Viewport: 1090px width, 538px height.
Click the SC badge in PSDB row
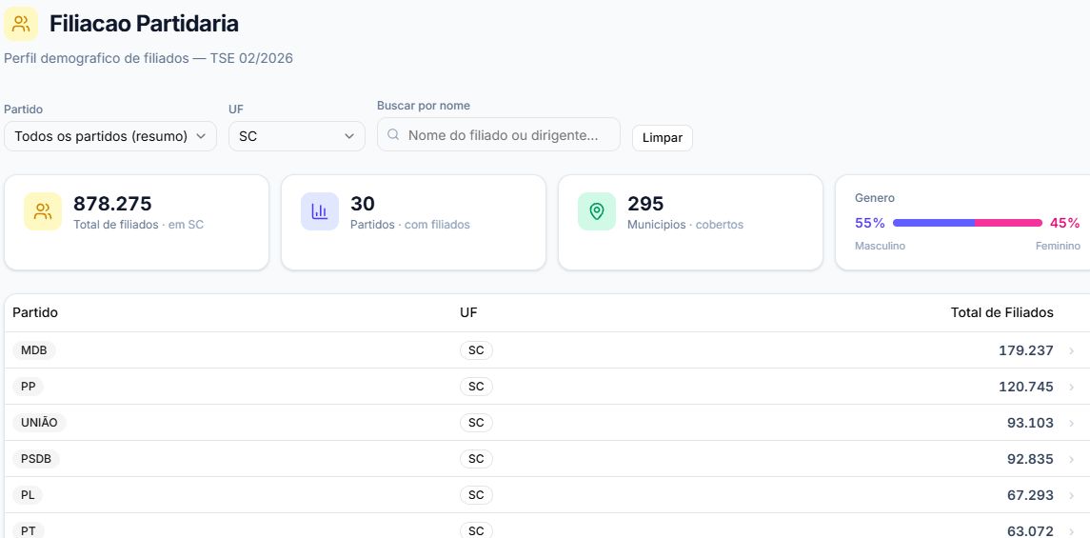point(476,459)
